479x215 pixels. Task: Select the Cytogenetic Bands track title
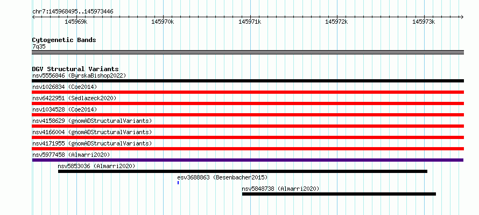pyautogui.click(x=64, y=40)
